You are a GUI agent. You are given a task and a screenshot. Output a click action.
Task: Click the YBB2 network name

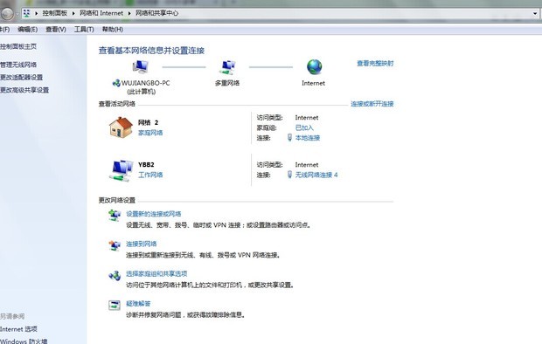pyautogui.click(x=146, y=164)
